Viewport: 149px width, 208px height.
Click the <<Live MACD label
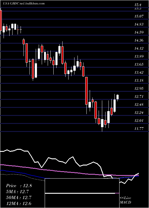click(125, 200)
